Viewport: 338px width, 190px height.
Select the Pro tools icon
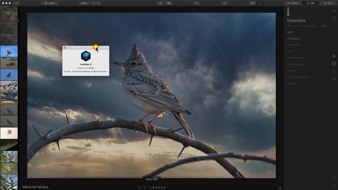(x=334, y=79)
